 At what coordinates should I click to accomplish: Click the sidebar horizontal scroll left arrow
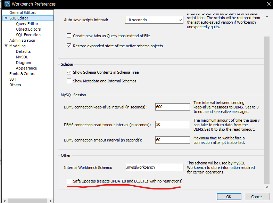pyautogui.click(x=5, y=201)
